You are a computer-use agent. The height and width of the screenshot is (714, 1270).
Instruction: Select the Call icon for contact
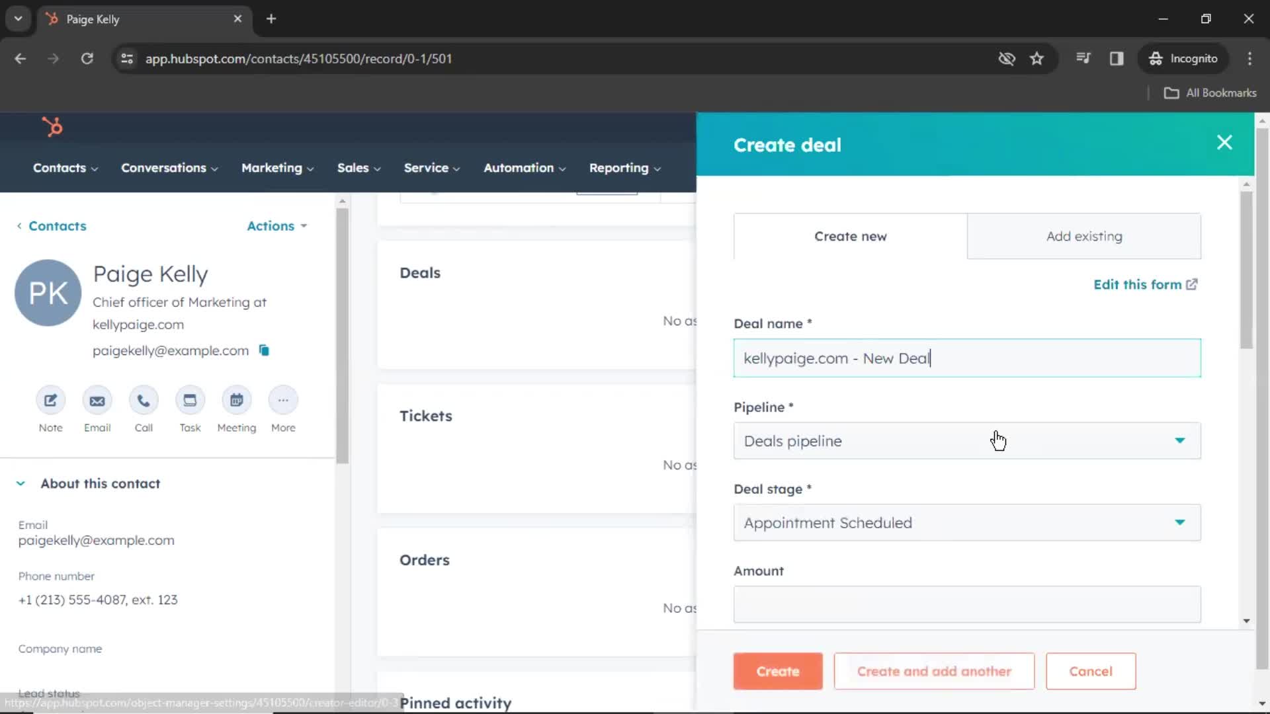tap(143, 400)
